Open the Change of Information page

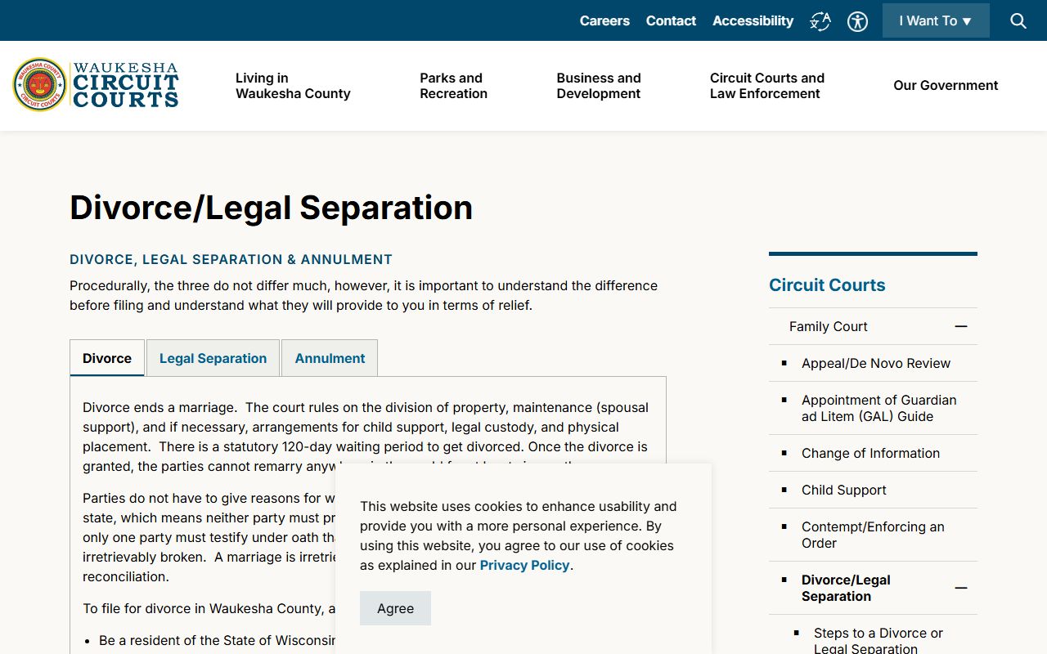click(870, 453)
